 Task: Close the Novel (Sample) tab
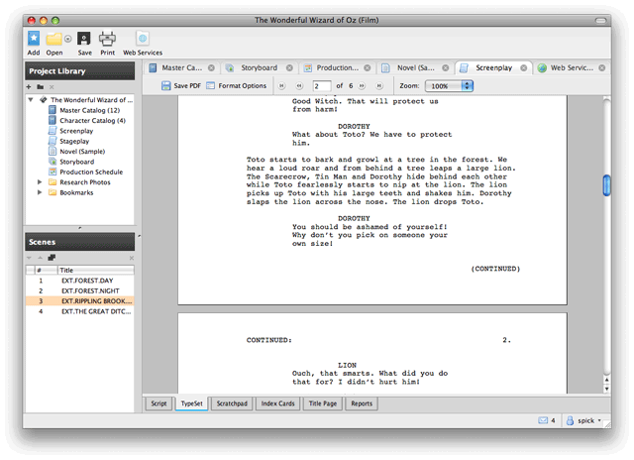(445, 68)
